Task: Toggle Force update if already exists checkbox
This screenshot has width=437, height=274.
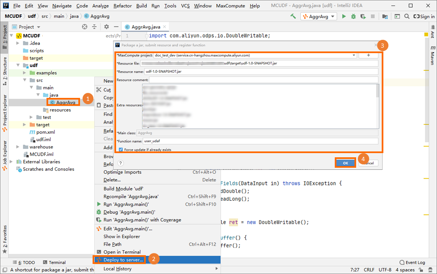Action: (x=121, y=149)
